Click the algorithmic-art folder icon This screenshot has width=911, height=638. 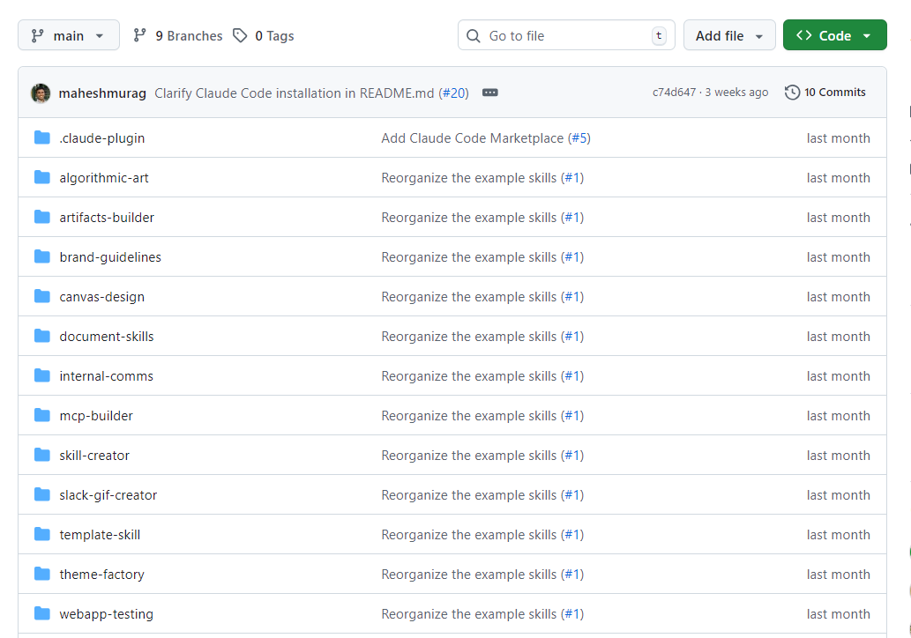41,177
